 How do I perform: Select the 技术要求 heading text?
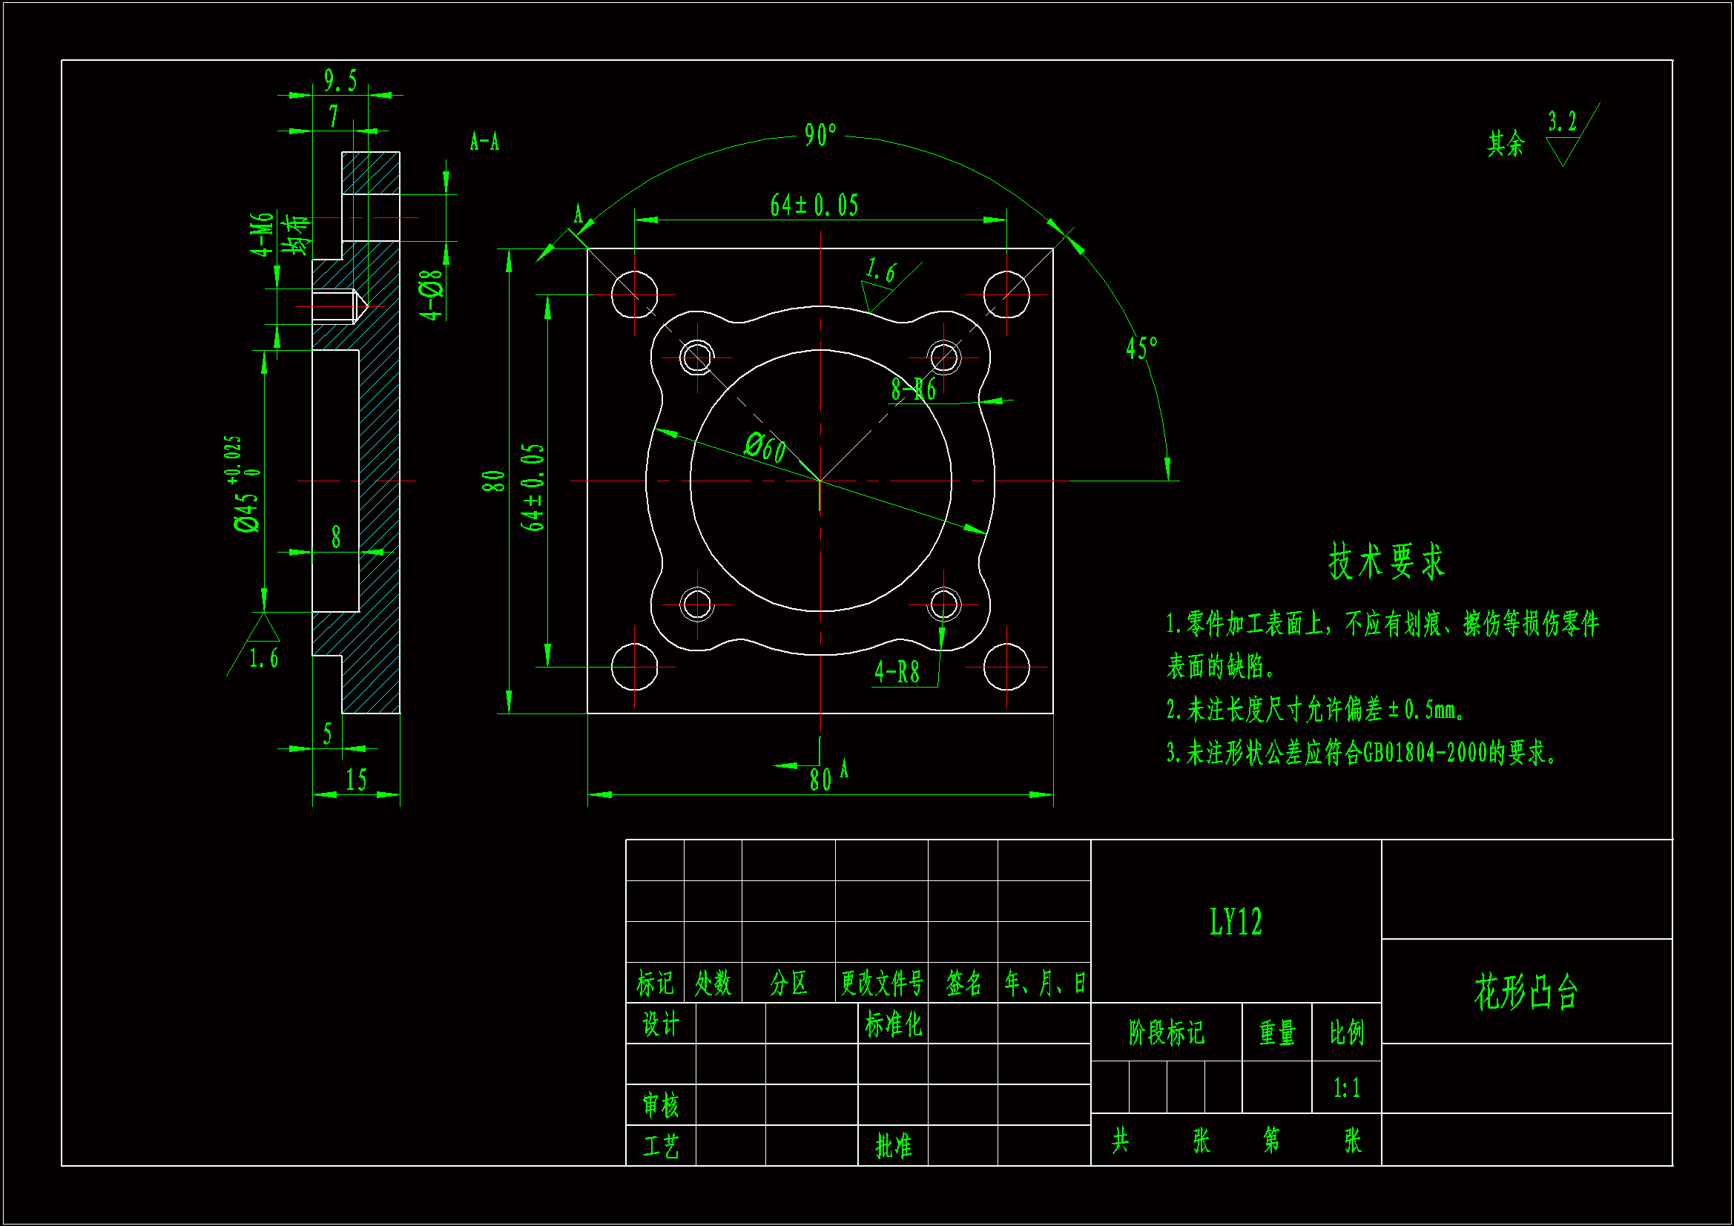(x=1386, y=562)
